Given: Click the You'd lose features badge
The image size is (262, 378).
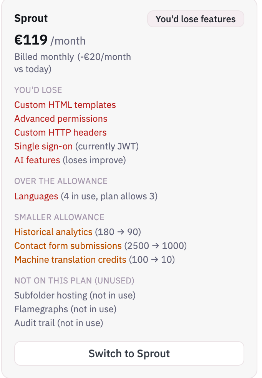Looking at the screenshot, I should 196,19.
